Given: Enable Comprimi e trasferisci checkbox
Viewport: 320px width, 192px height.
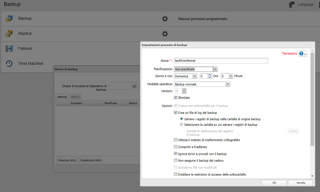Looking at the screenshot, I should click(176, 147).
